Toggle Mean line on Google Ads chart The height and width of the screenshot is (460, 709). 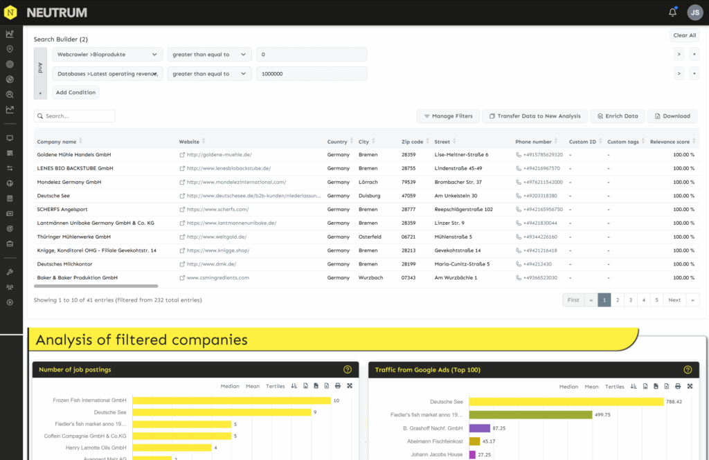click(x=591, y=387)
